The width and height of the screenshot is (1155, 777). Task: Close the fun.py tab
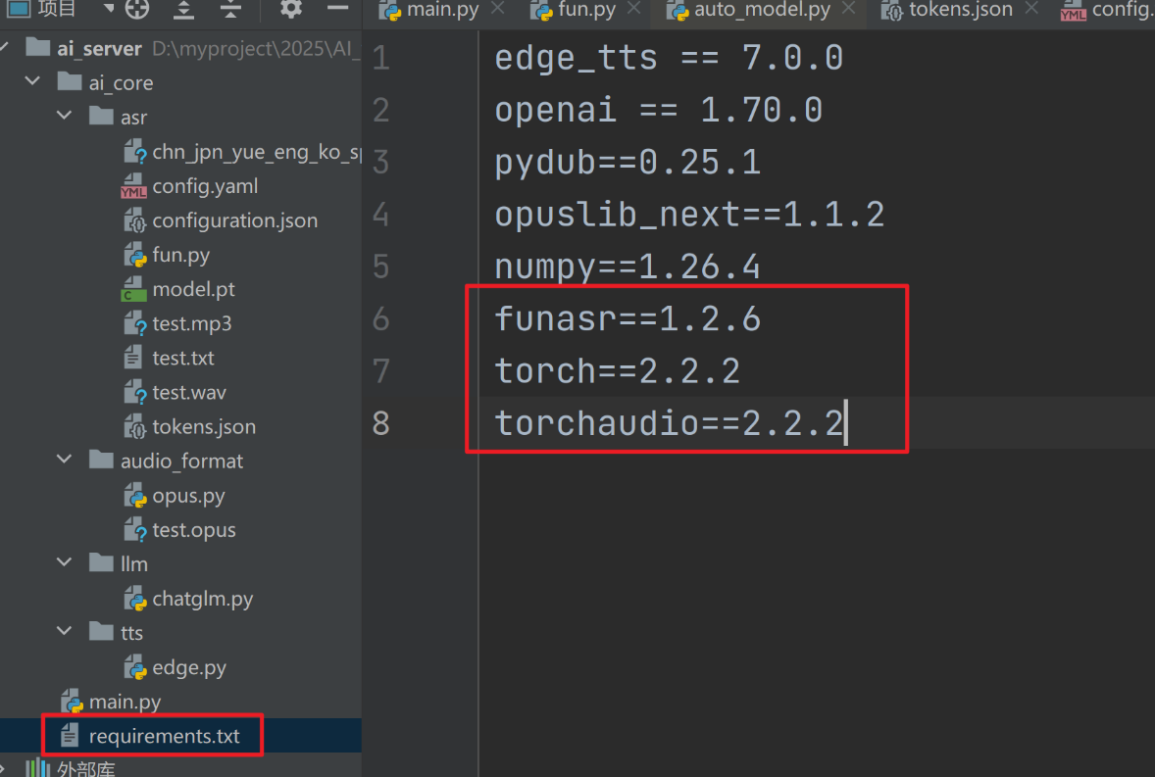[x=633, y=8]
